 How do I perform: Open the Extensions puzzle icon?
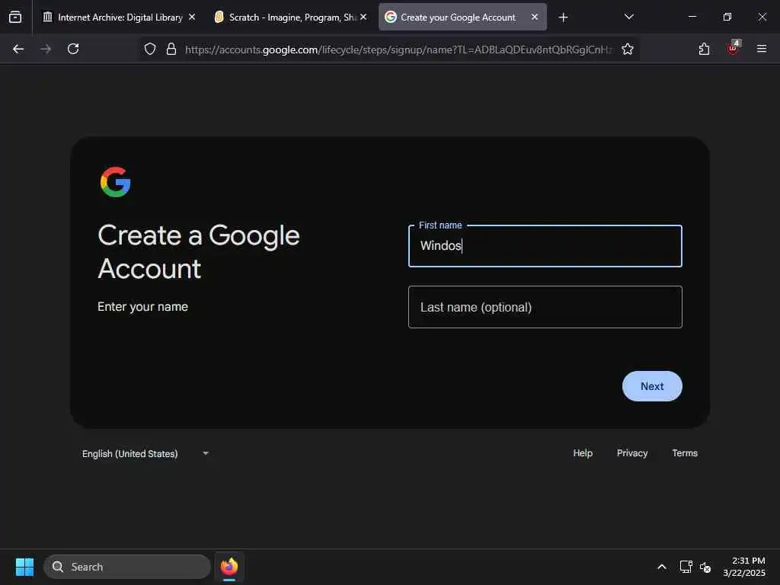[x=704, y=49]
